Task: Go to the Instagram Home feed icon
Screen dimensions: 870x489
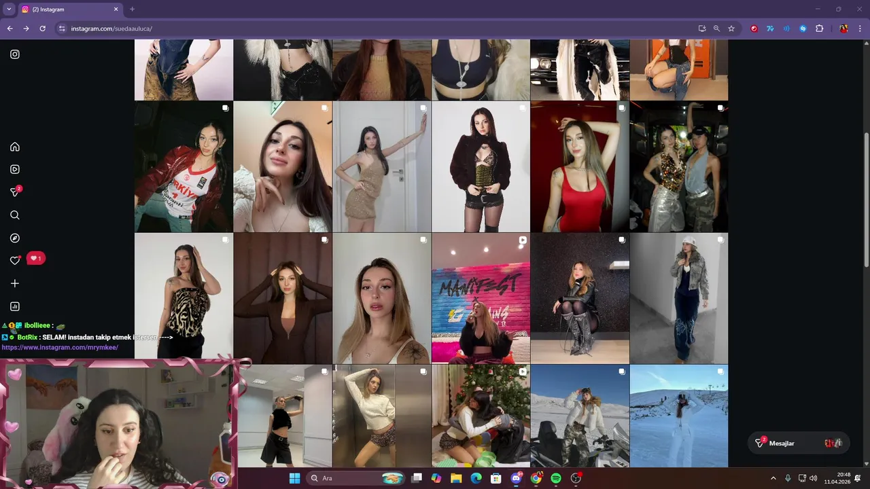Action: (15, 147)
